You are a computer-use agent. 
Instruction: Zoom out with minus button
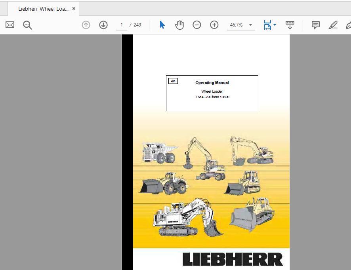197,25
